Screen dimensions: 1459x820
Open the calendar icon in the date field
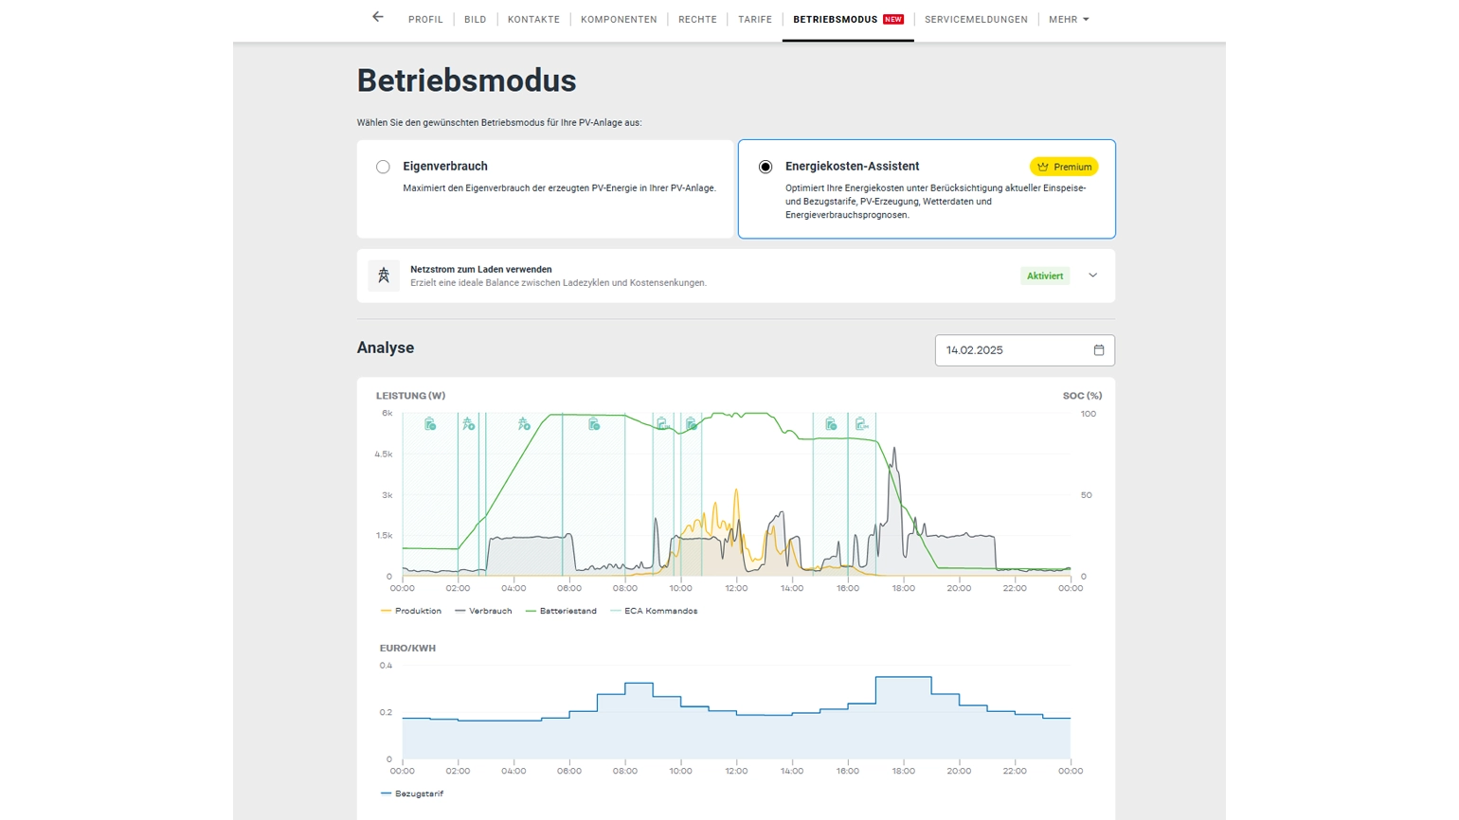1099,350
